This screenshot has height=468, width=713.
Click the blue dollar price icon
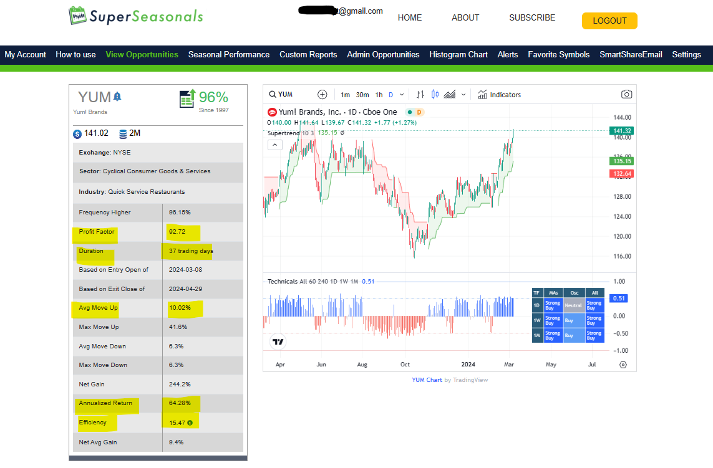[77, 134]
